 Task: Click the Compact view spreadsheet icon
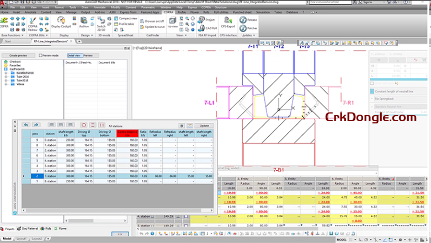coord(116,18)
